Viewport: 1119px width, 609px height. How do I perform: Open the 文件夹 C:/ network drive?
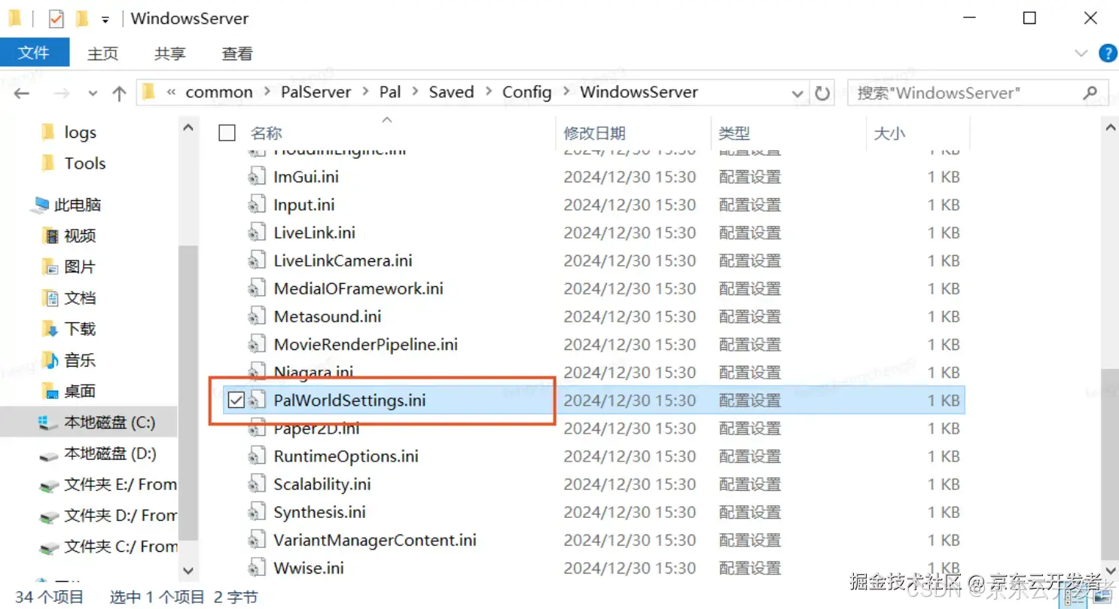(x=108, y=547)
